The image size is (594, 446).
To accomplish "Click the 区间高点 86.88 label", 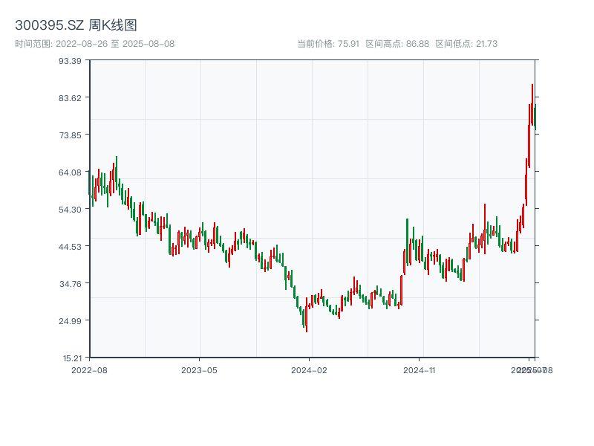I will (397, 44).
